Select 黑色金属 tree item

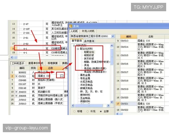point(85,75)
